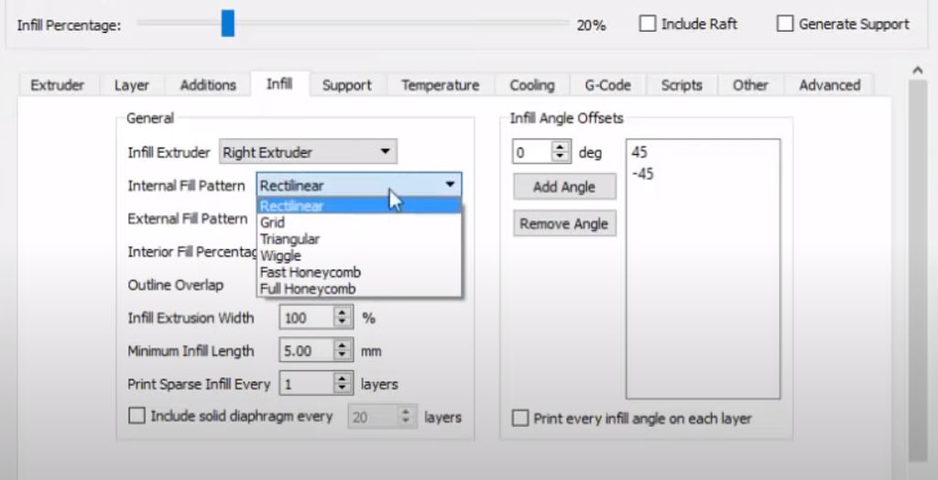Toggle the Generate Support checkbox
938x480 pixels.
785,25
